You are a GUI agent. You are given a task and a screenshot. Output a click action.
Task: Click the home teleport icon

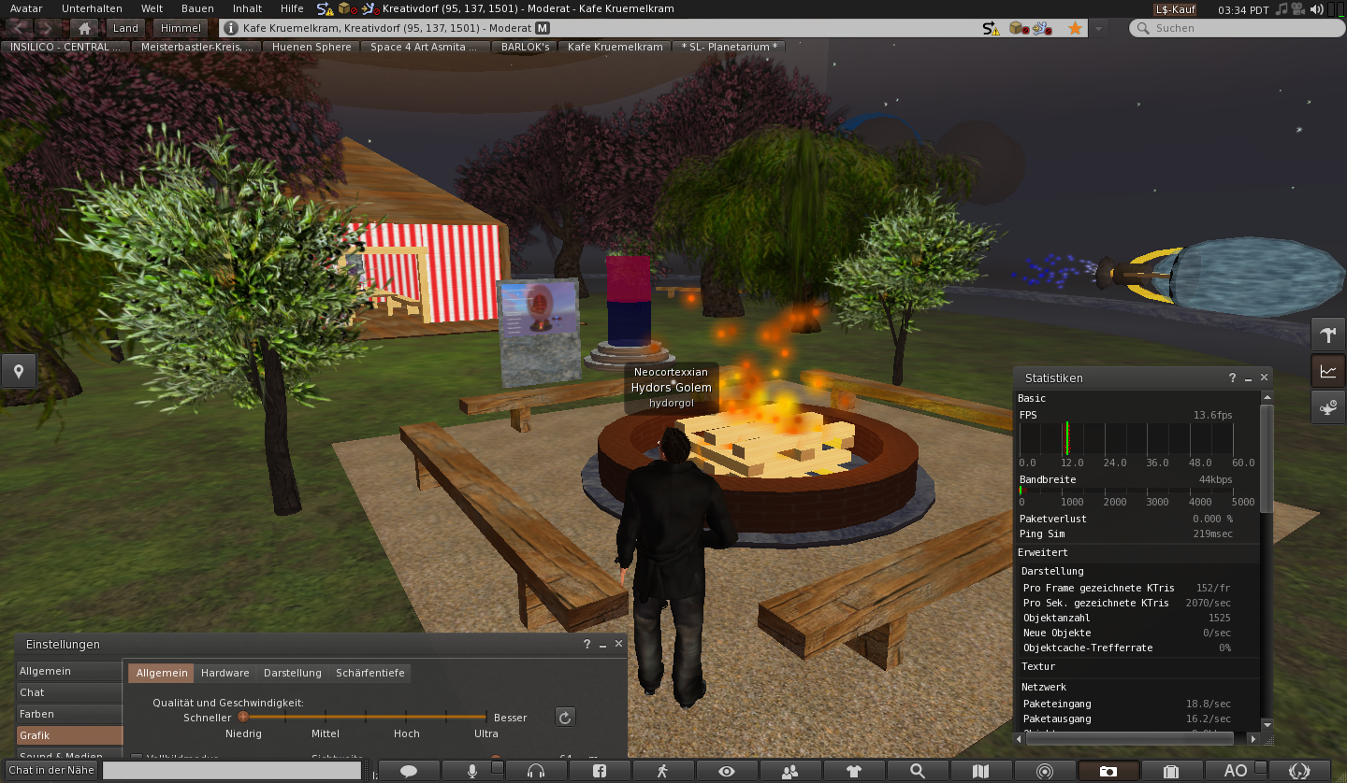84,28
